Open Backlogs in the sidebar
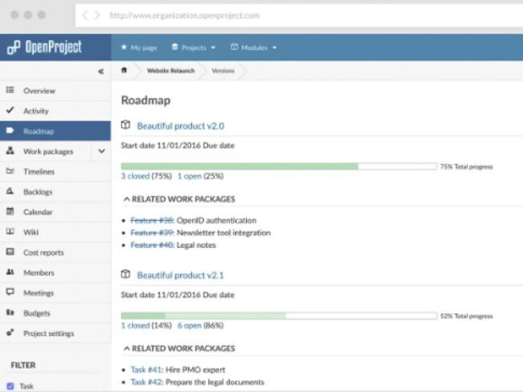This screenshot has width=523, height=392. pyautogui.click(x=56, y=192)
